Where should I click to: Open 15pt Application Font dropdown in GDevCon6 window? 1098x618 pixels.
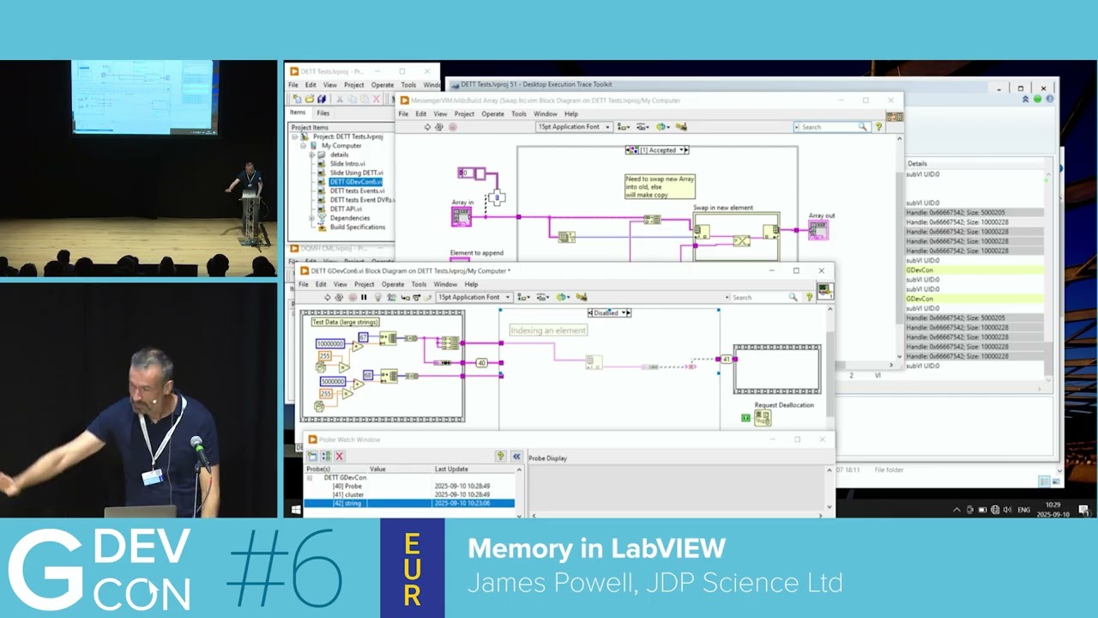474,297
